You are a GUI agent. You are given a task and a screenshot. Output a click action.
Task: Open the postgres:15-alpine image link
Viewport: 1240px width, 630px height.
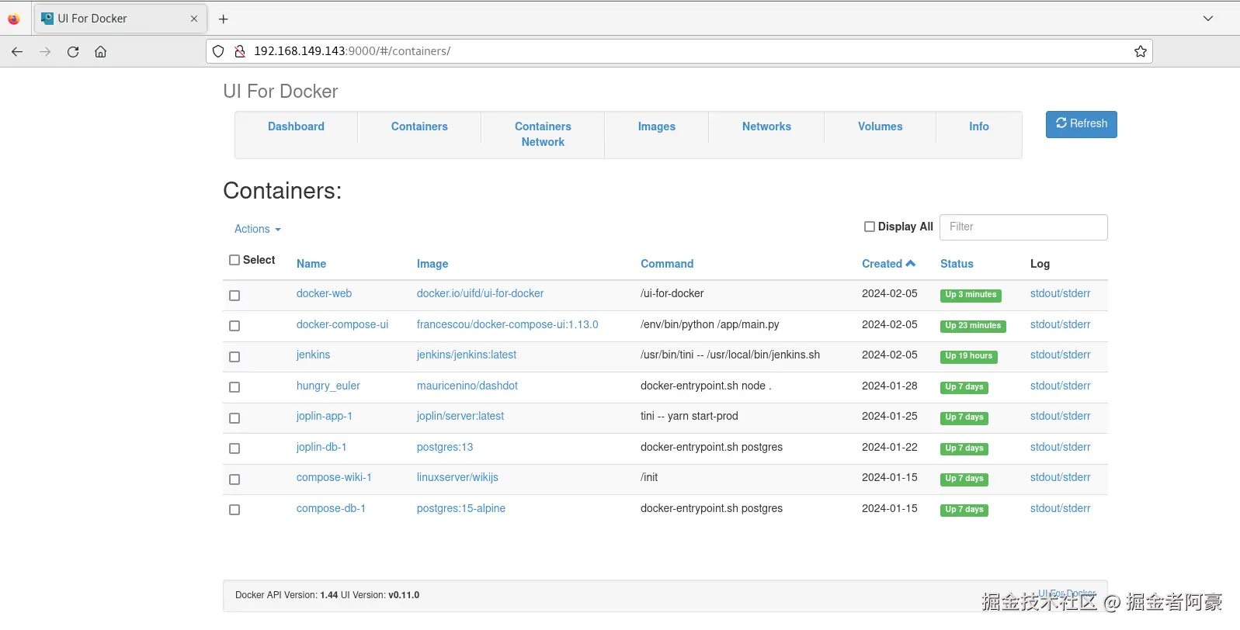[461, 508]
